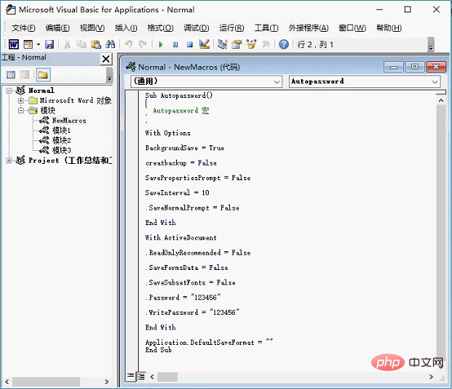Click the Cut scissors icon
The width and height of the screenshot is (452, 389).
tap(67, 44)
